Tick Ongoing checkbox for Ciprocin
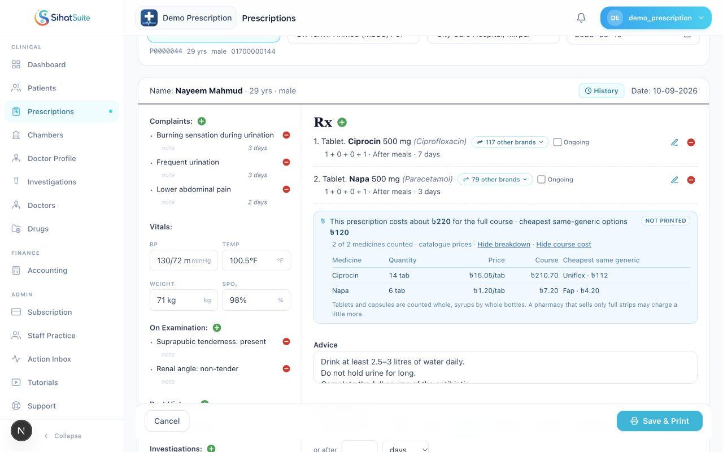This screenshot has height=452, width=723. (x=558, y=142)
